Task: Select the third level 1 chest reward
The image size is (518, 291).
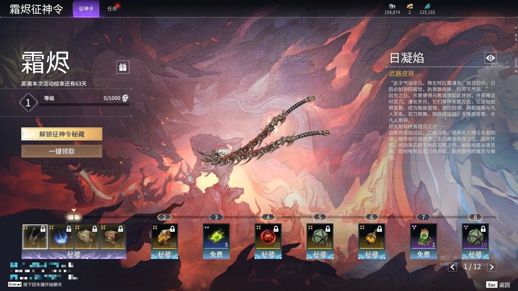Action: [87, 237]
